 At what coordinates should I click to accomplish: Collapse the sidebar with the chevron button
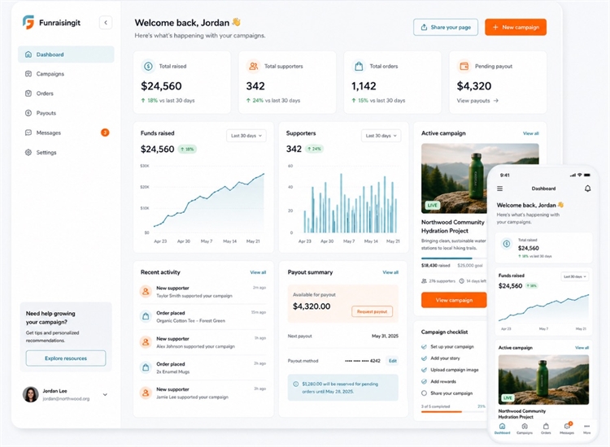[x=106, y=23]
